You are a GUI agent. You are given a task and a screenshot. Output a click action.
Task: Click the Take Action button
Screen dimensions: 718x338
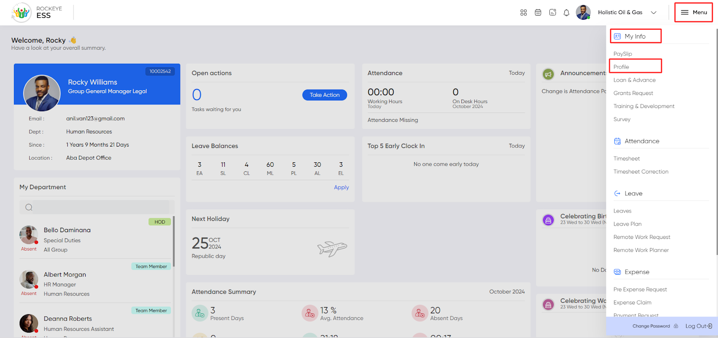324,95
